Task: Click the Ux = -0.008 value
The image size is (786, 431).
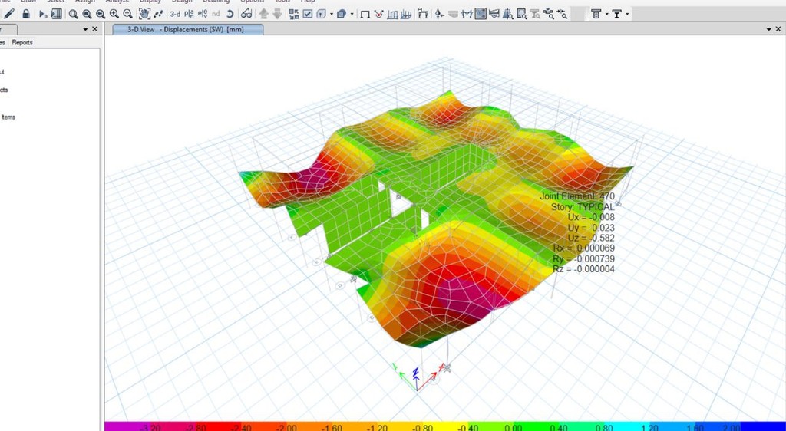Action: tap(591, 217)
